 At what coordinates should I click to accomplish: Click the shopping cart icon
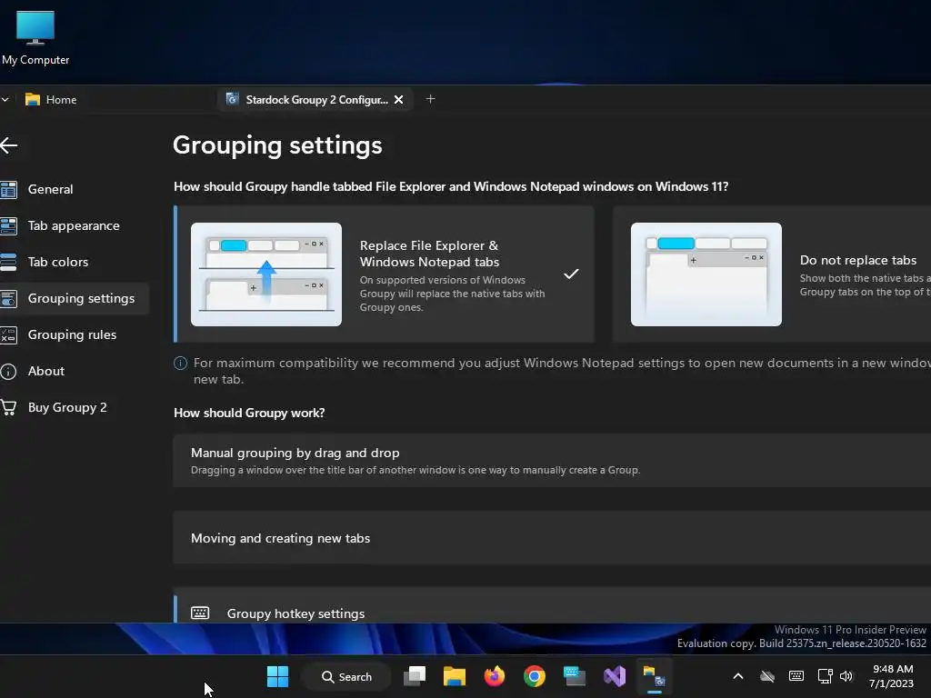click(8, 407)
